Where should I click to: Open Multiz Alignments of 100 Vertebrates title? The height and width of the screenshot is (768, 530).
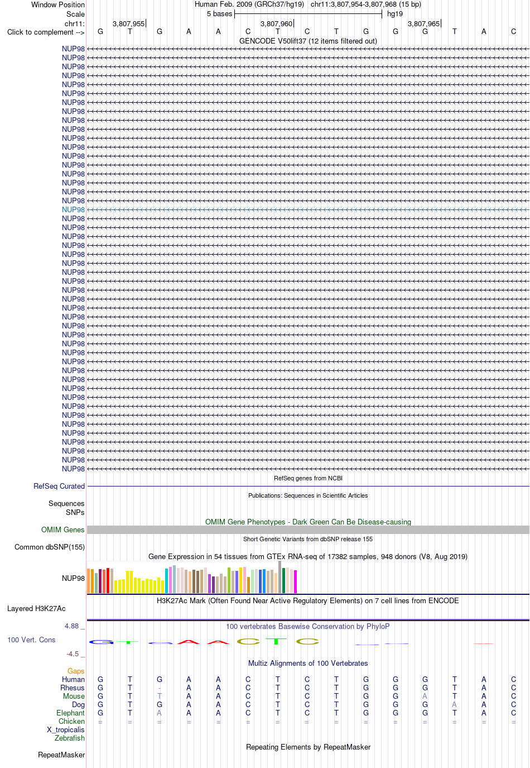(x=308, y=664)
